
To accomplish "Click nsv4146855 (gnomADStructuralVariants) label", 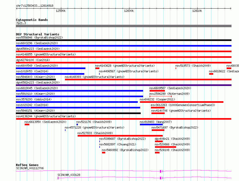I will (46, 54).
